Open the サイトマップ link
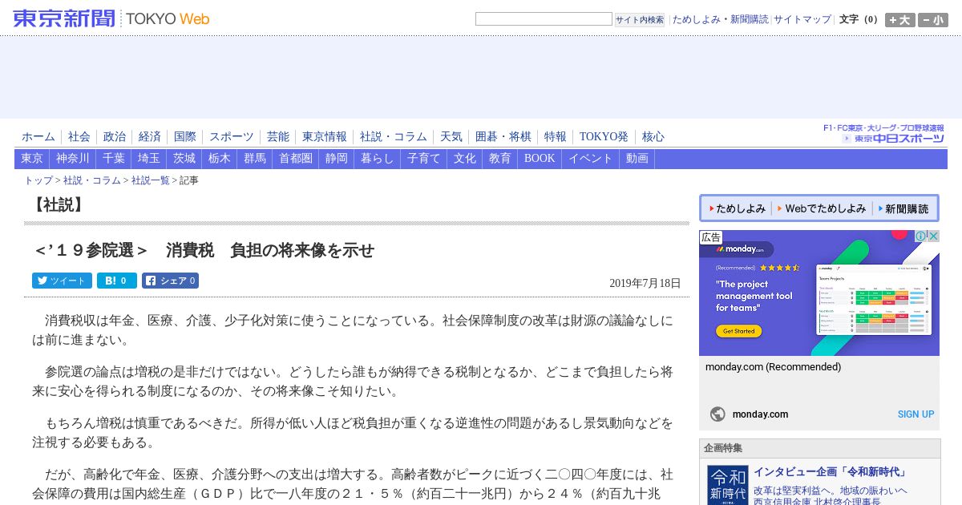 [x=802, y=19]
